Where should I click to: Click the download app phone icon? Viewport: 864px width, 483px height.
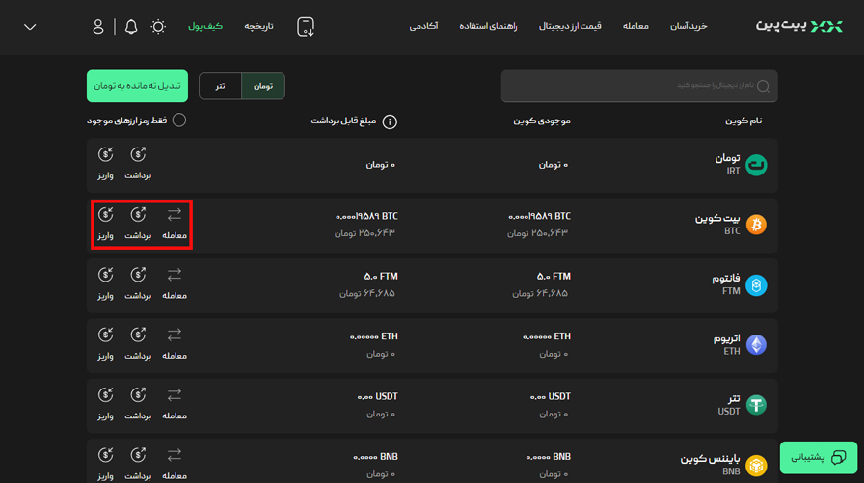pyautogui.click(x=306, y=26)
